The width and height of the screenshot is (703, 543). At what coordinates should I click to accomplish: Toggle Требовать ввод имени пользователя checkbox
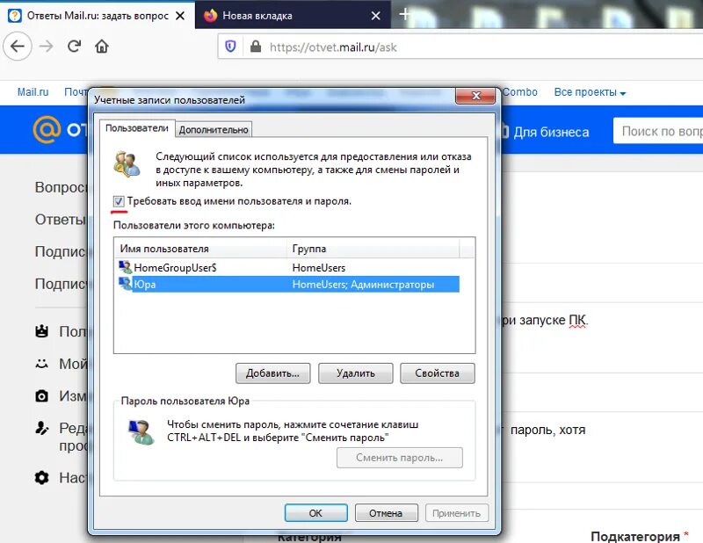coord(119,201)
